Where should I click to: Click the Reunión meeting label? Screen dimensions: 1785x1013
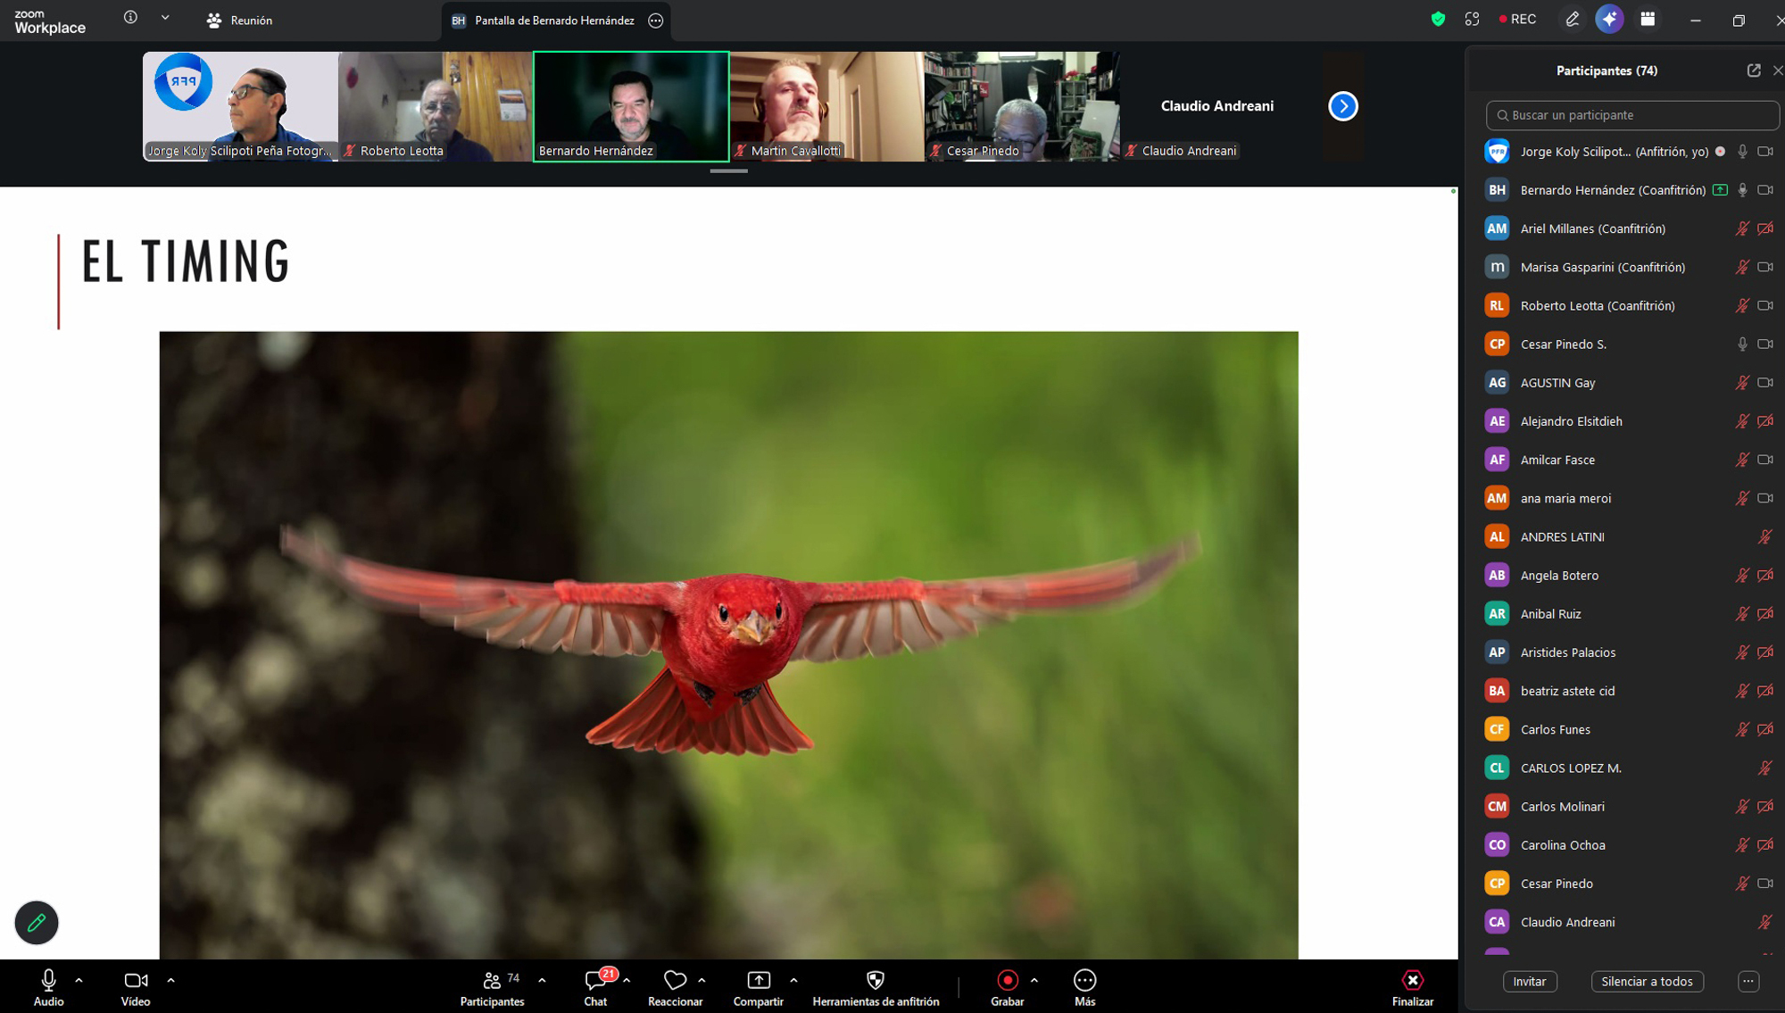tap(239, 20)
